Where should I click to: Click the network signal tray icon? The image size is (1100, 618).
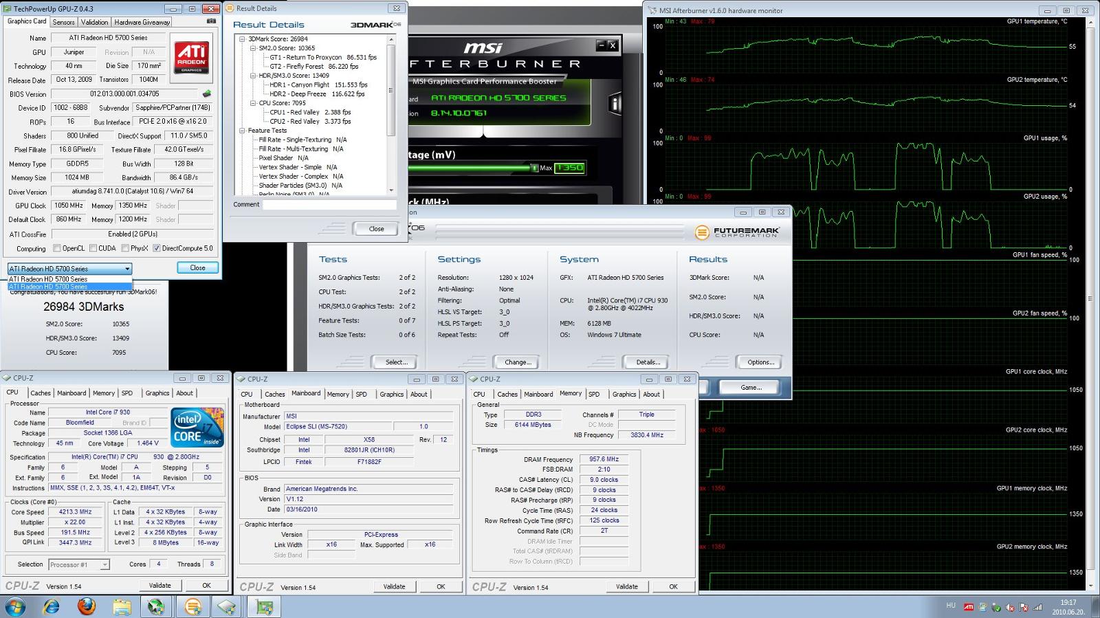coord(1037,607)
